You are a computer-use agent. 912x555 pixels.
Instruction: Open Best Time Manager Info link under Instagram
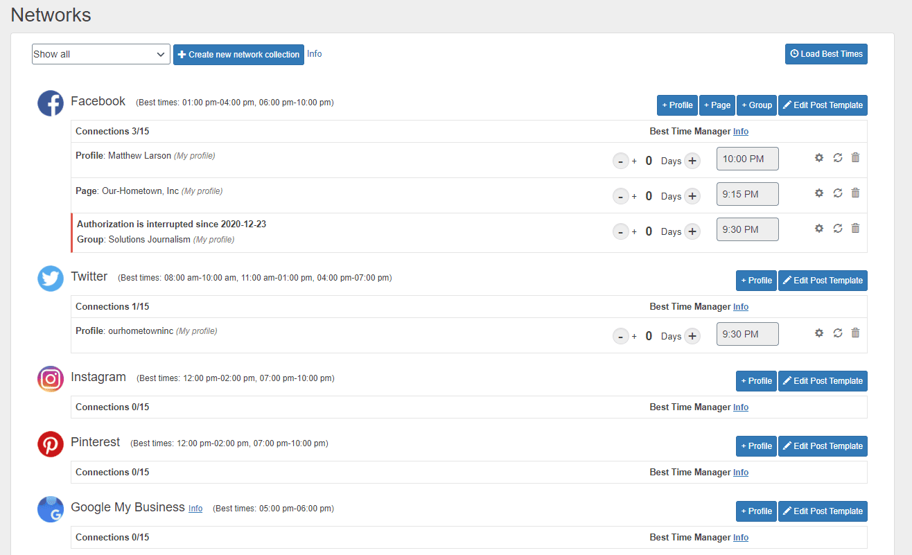click(741, 407)
